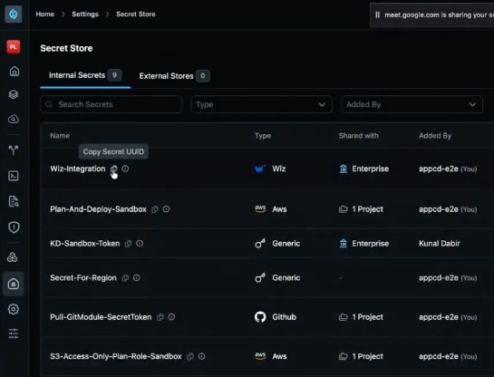The image size is (494, 377).
Task: Copy UUID of Secret-For-Region secret
Action: tap(125, 278)
